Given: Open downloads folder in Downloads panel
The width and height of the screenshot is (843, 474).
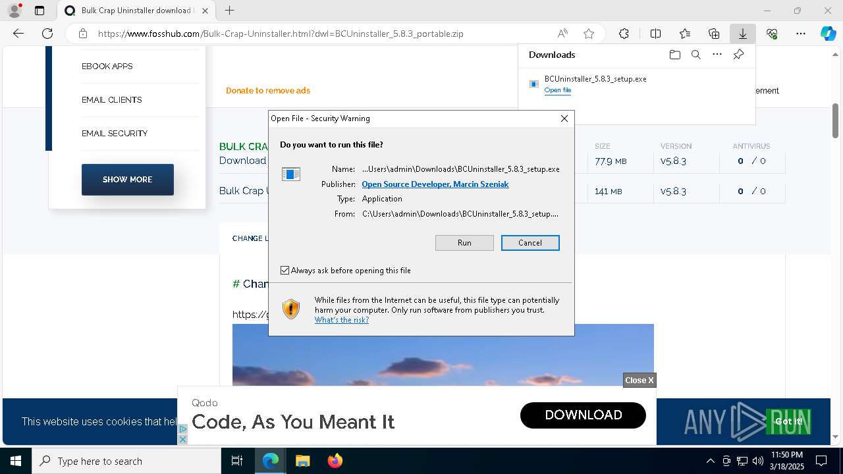Looking at the screenshot, I should coord(674,55).
